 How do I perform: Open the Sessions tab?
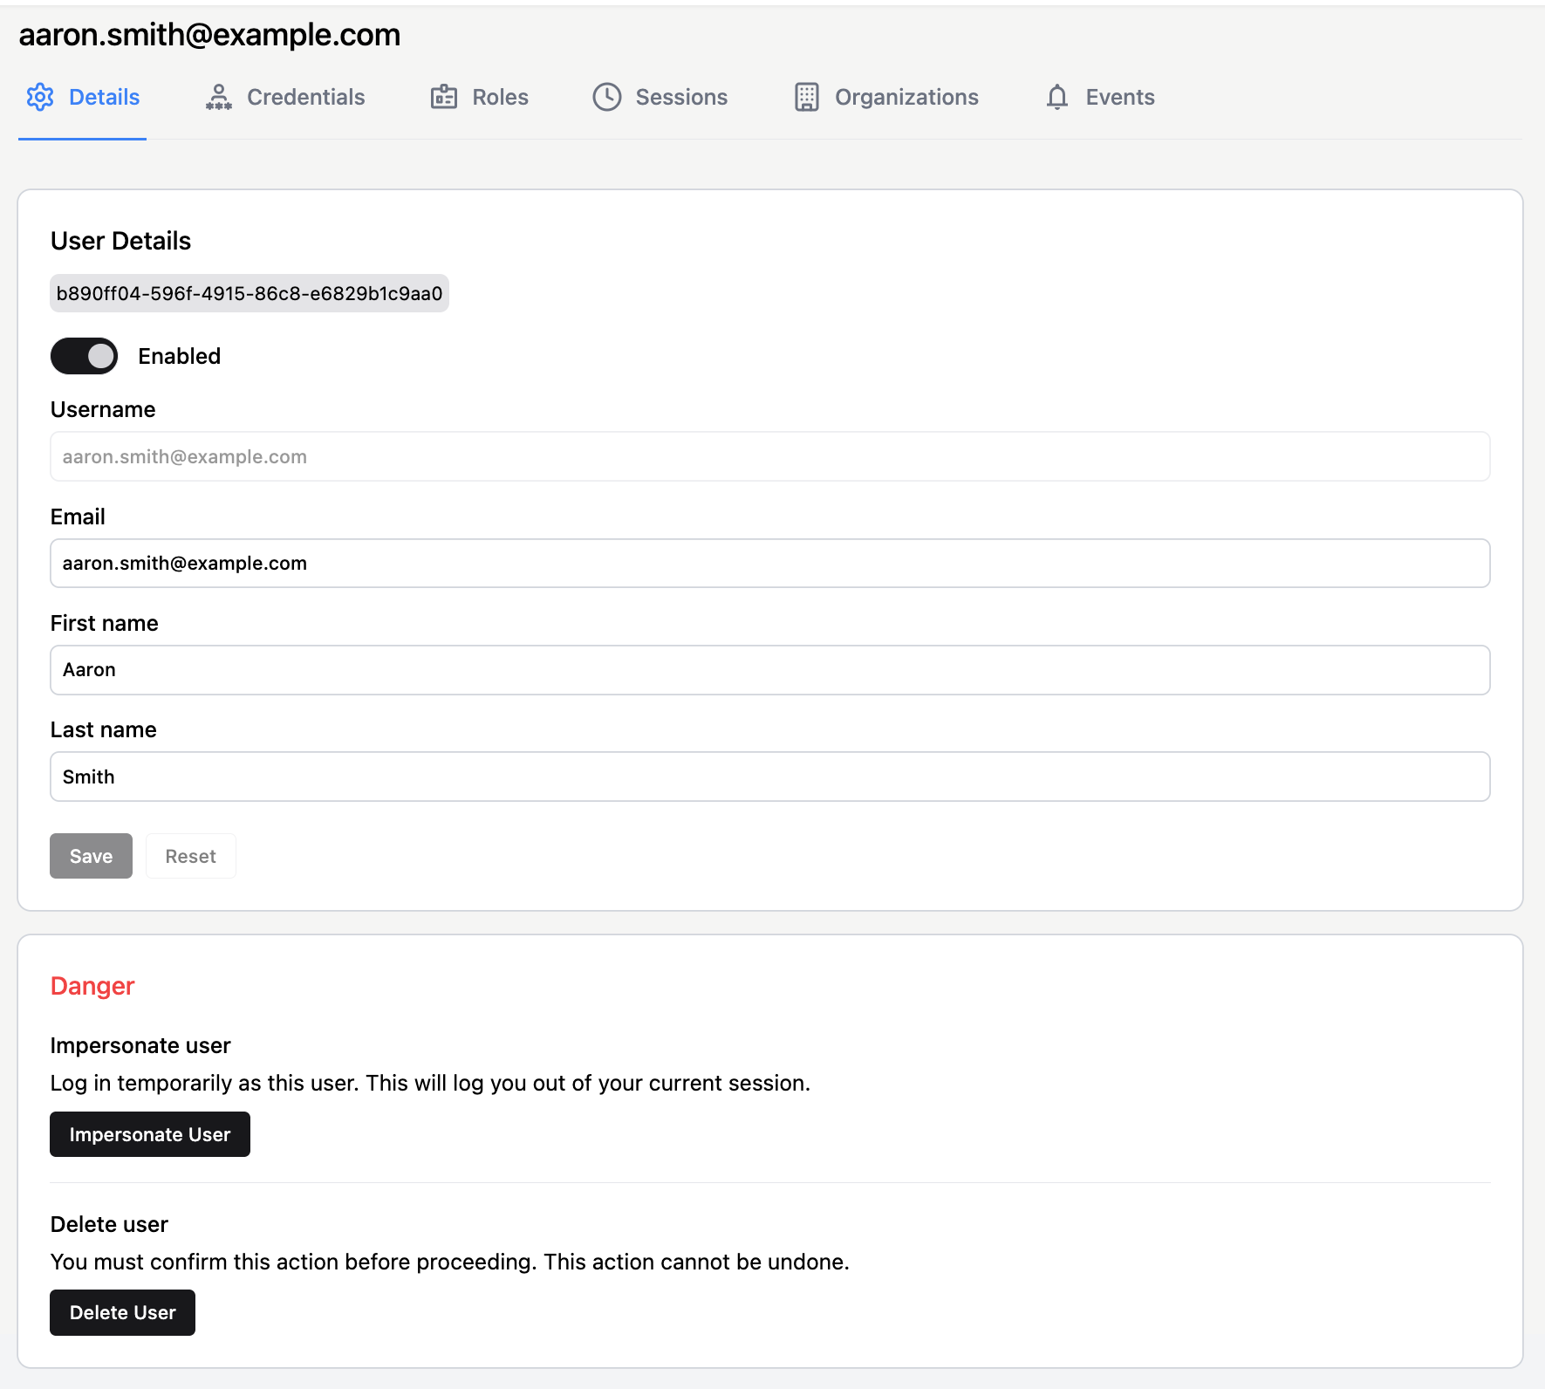(681, 97)
